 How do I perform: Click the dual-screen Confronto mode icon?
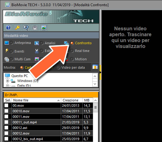66,43
